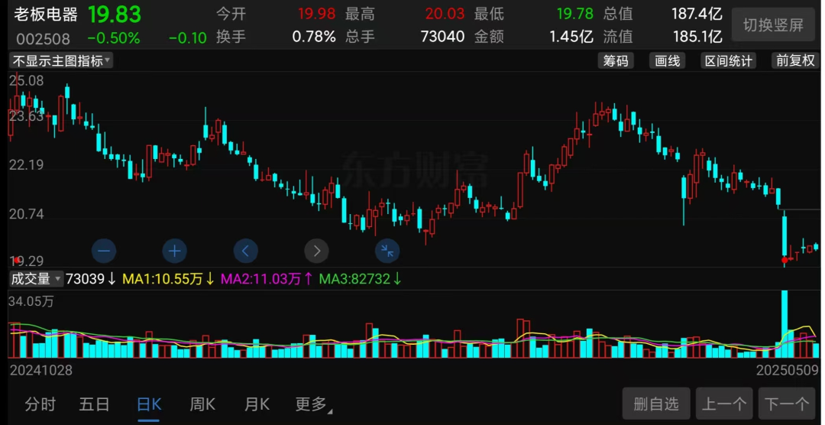The width and height of the screenshot is (825, 425).
Task: Zoom in chart with plus icon
Action: click(175, 251)
